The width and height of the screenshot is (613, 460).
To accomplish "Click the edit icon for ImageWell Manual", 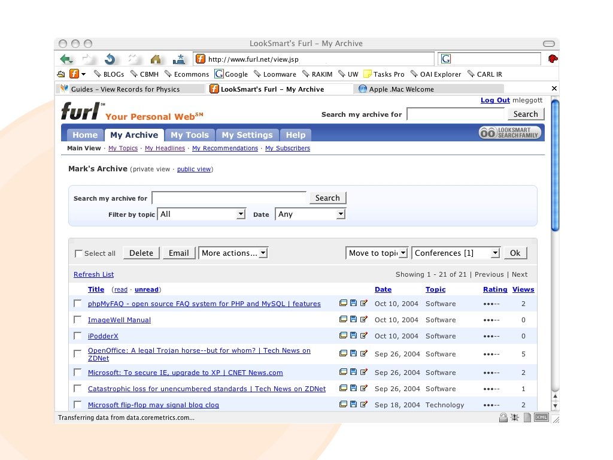I will [363, 319].
